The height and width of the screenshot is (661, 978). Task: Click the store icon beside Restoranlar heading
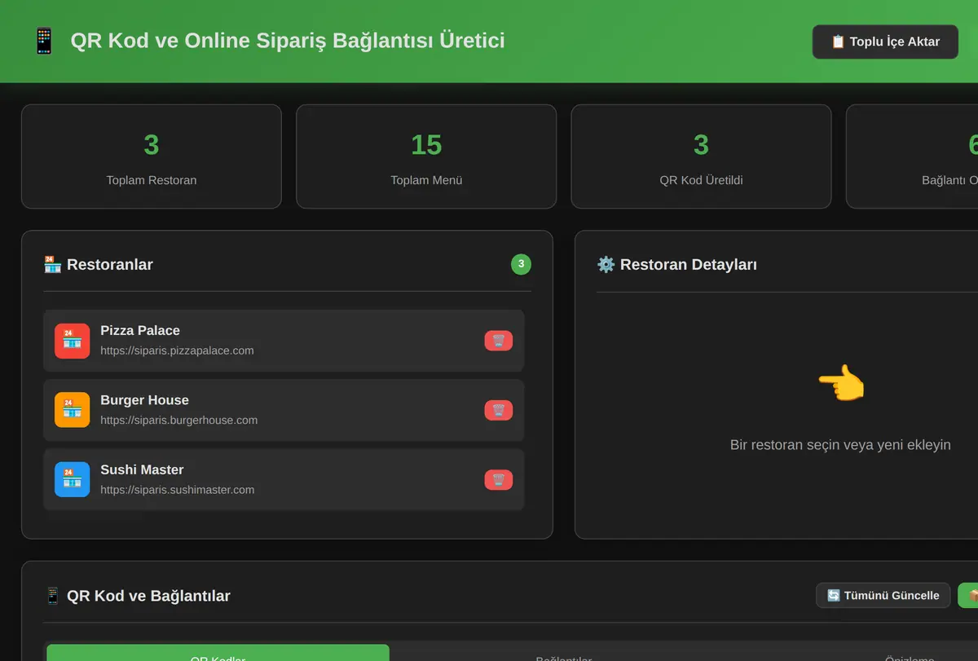coord(52,264)
